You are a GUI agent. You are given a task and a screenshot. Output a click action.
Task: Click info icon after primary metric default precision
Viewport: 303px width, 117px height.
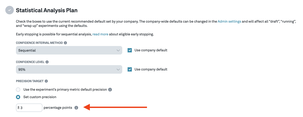tap(110, 90)
